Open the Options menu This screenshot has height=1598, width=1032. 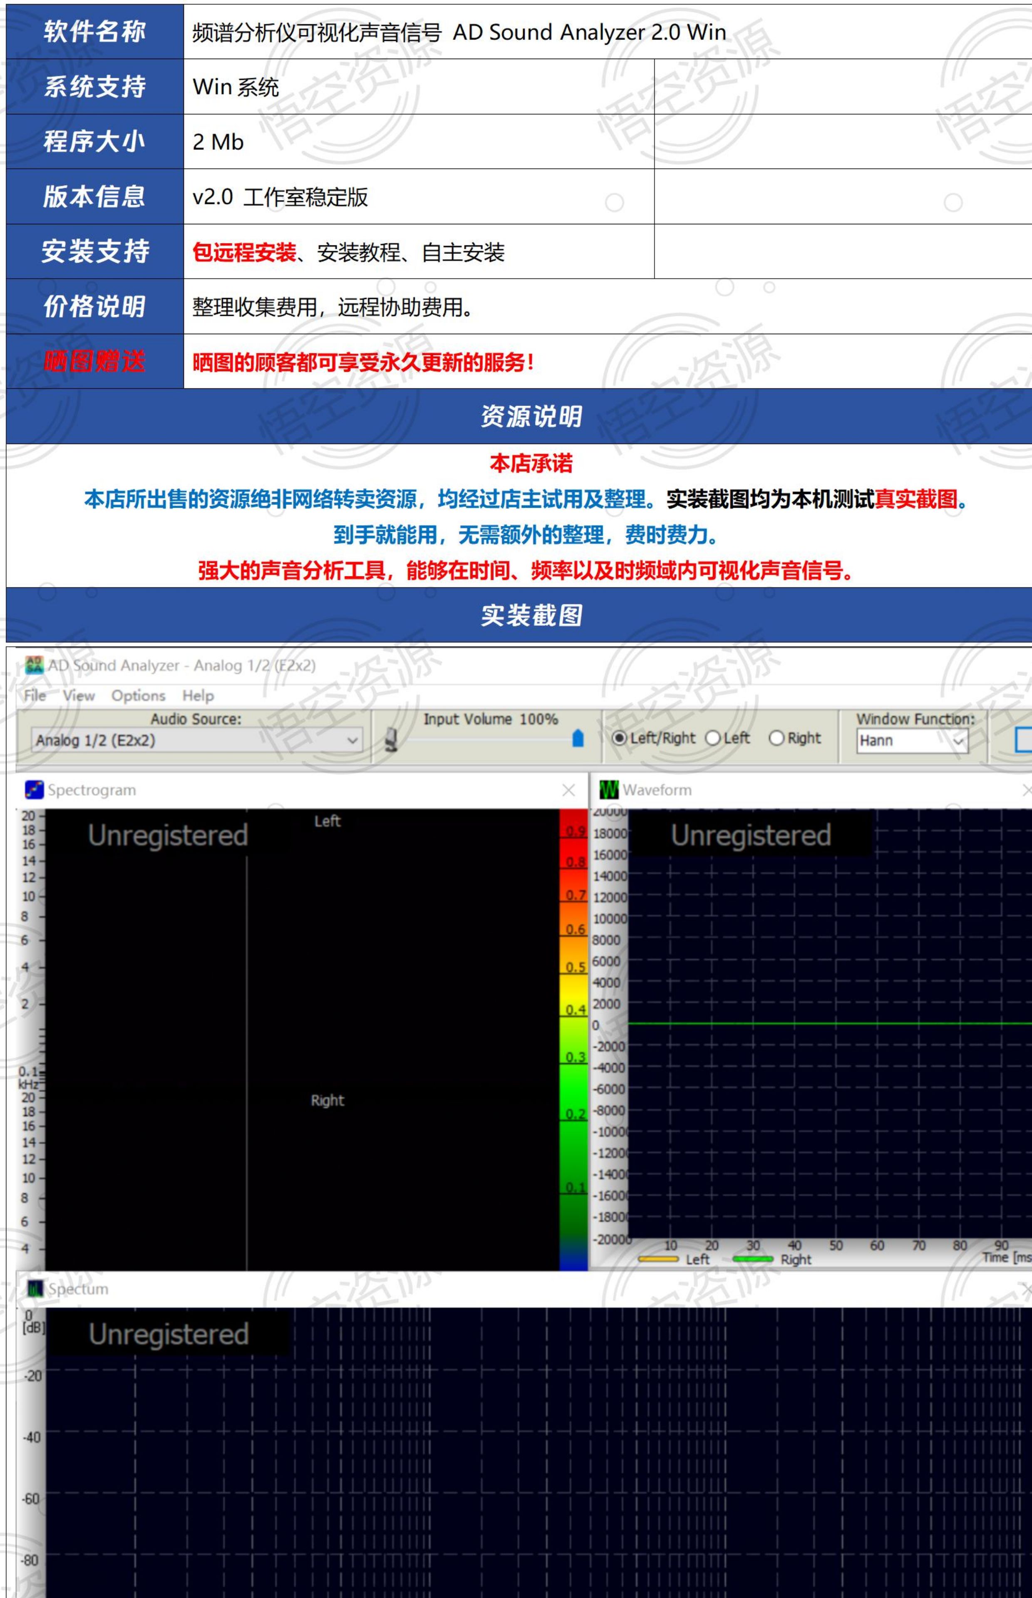pyautogui.click(x=138, y=695)
